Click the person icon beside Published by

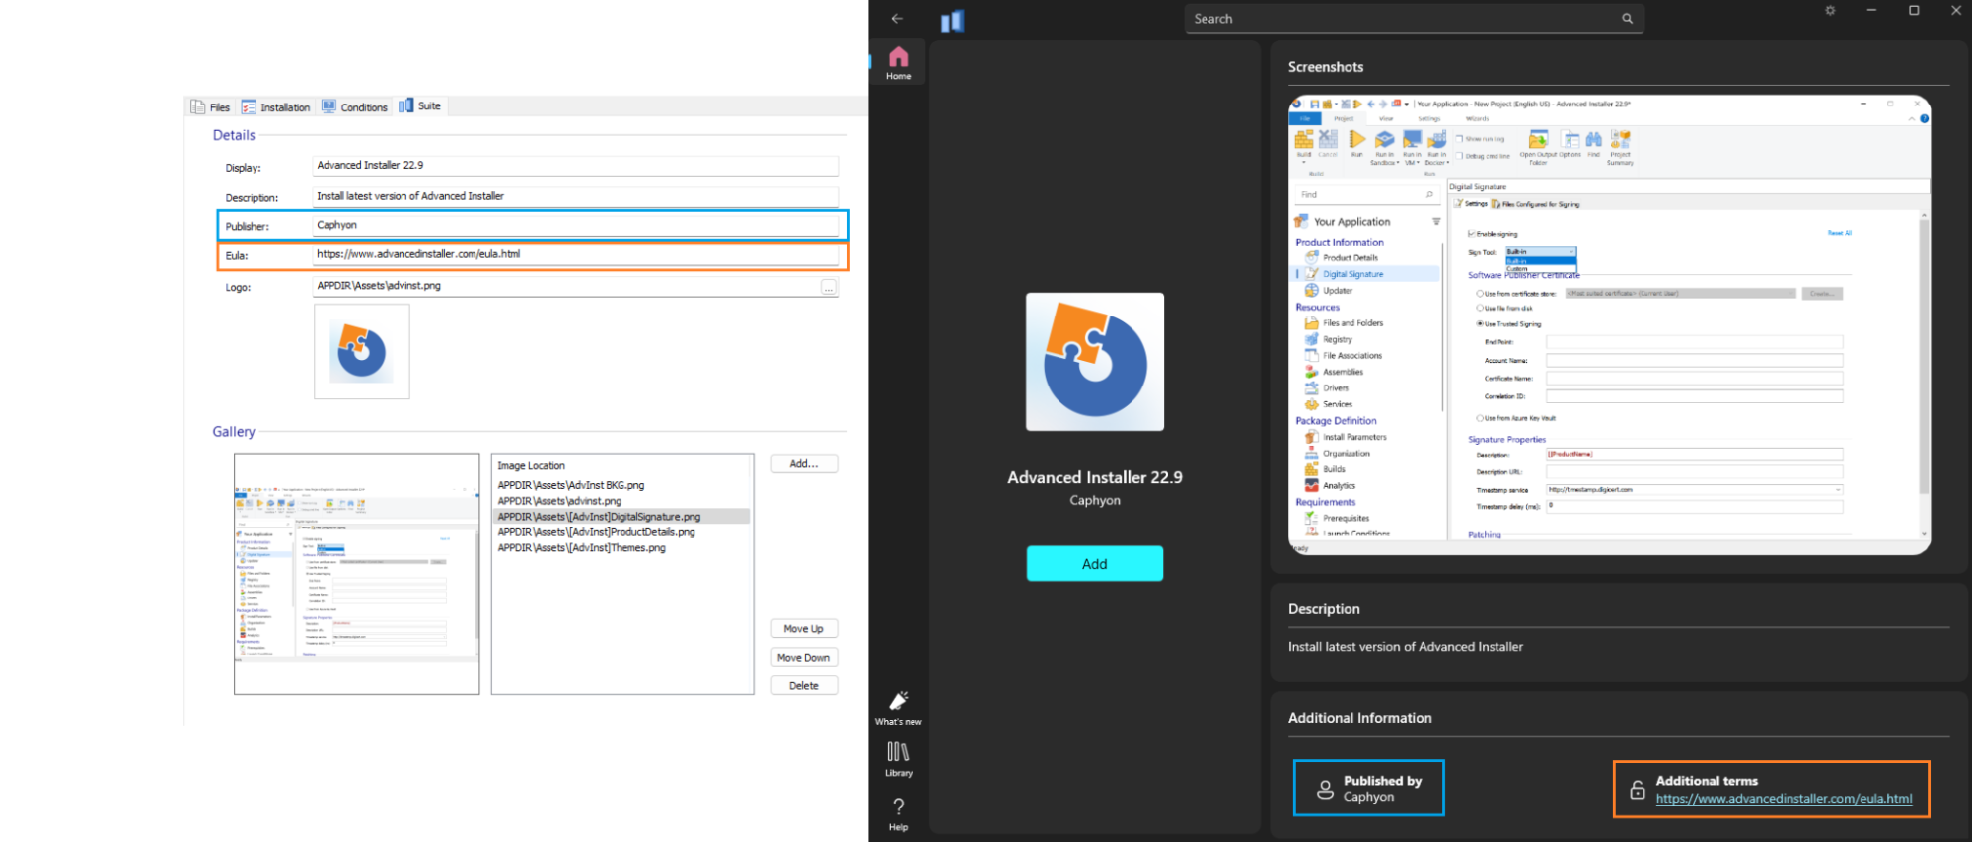[1326, 789]
